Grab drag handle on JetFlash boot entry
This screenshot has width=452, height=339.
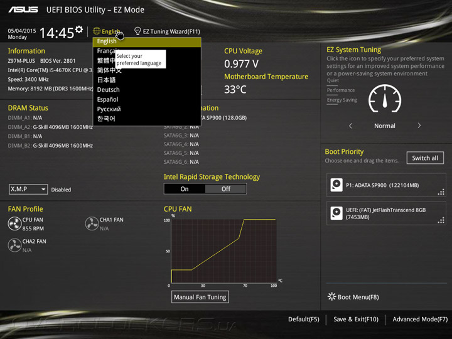point(441,220)
